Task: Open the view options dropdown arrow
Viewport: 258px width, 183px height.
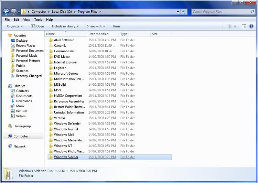Action: pyautogui.click(x=235, y=26)
